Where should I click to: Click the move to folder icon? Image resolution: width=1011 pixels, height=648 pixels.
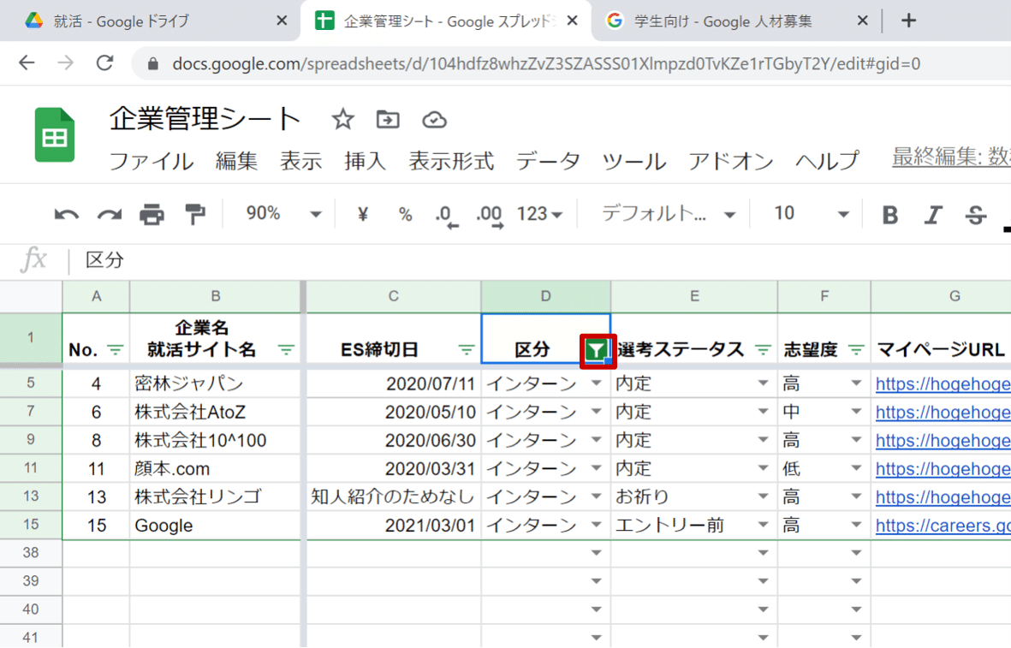click(388, 119)
